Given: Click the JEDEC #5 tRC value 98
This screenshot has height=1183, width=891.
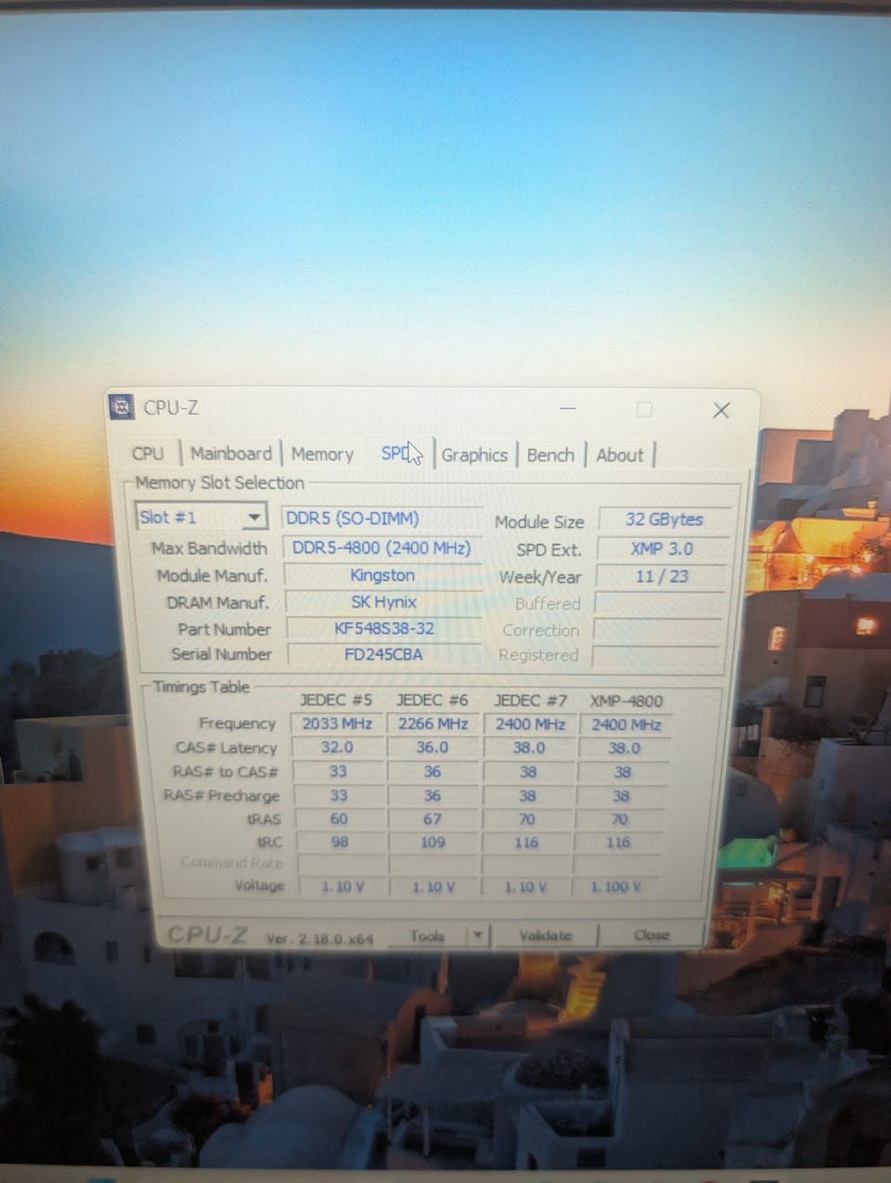Looking at the screenshot, I should pos(340,842).
